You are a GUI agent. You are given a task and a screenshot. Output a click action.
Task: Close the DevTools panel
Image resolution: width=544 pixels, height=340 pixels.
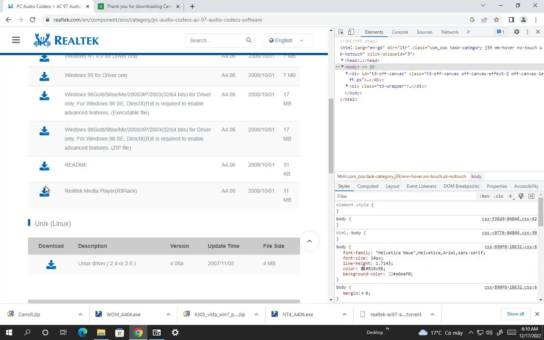coord(538,32)
